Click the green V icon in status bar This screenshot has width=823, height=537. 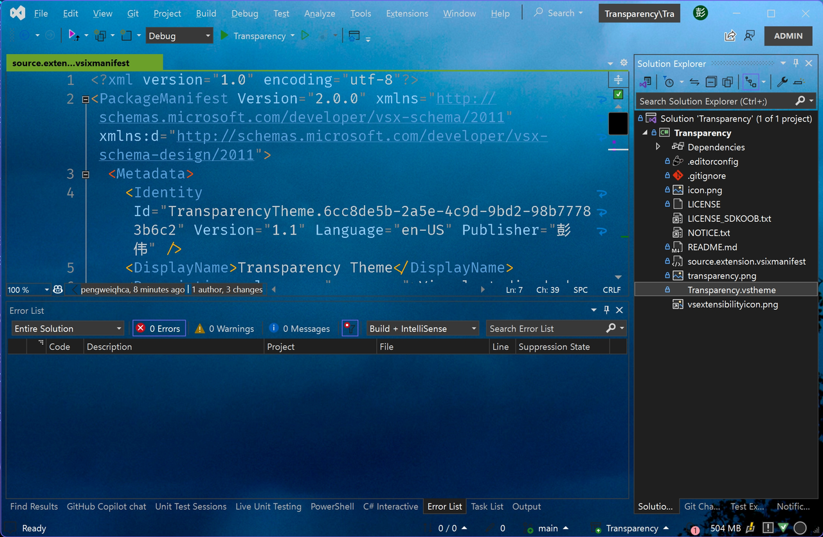point(783,528)
